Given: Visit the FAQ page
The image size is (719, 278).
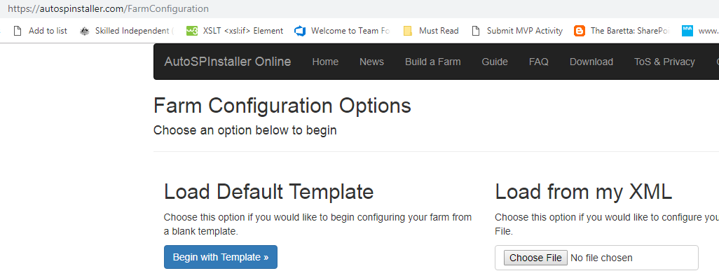Looking at the screenshot, I should (538, 62).
